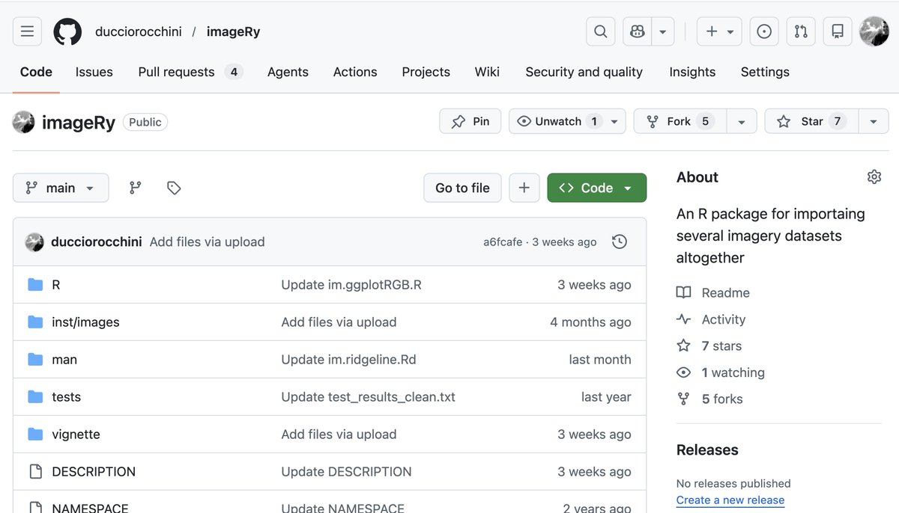Click ducciorocchini commit author name
899x513 pixels.
pyautogui.click(x=97, y=242)
